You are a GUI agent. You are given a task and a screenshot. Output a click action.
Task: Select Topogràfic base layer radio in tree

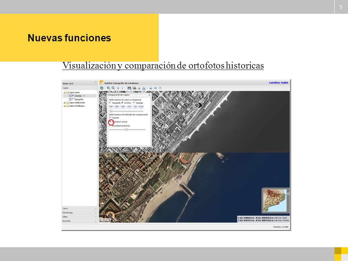(73, 99)
